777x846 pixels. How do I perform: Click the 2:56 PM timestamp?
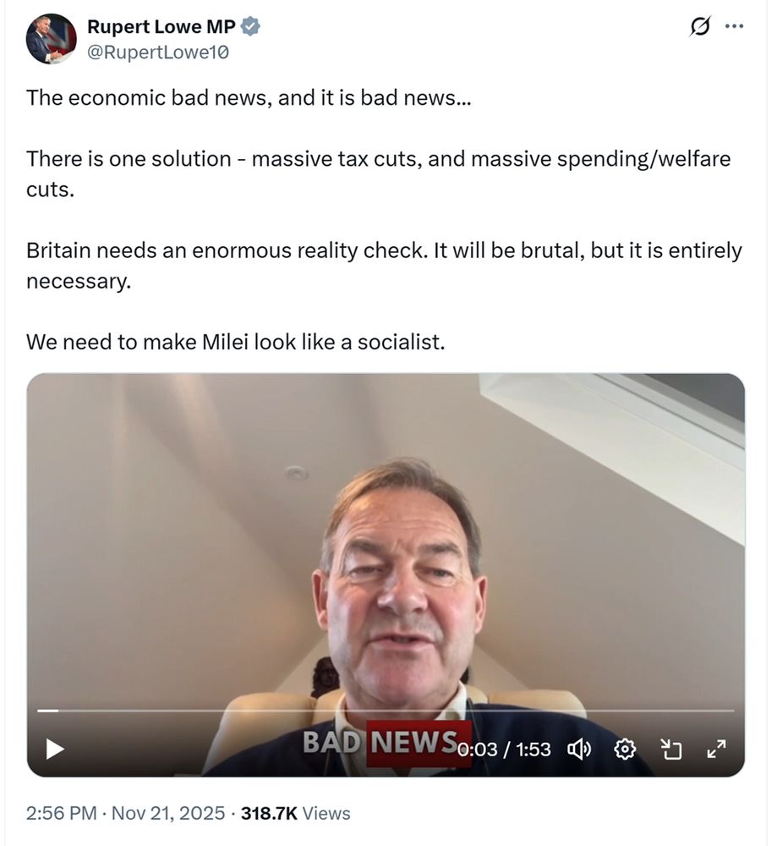point(62,813)
